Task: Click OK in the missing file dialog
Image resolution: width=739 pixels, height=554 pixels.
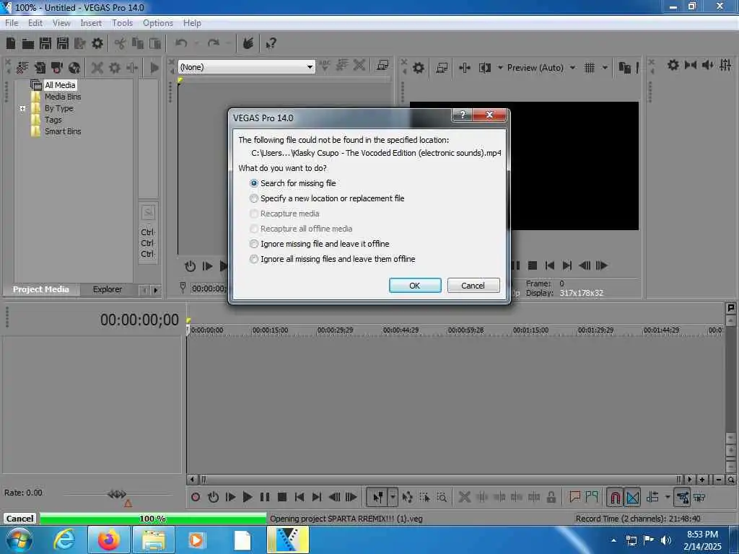Action: [x=415, y=286]
